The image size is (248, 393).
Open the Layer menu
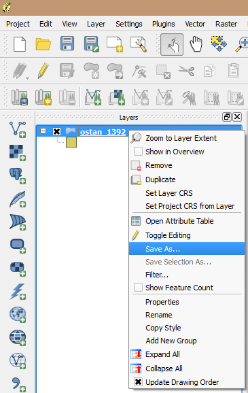tap(96, 24)
